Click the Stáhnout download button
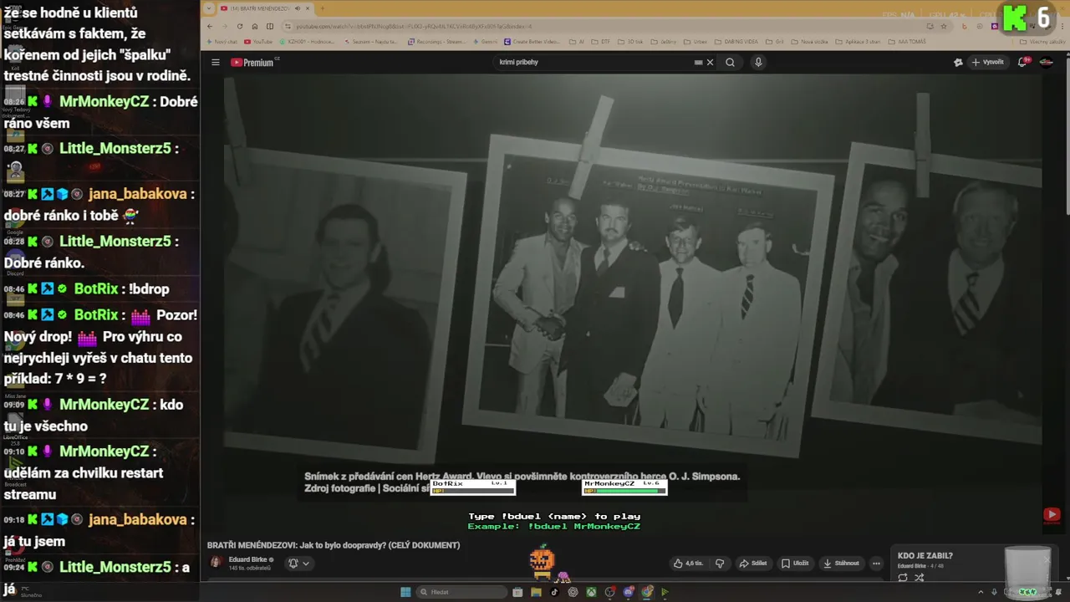This screenshot has width=1070, height=602. [x=841, y=564]
